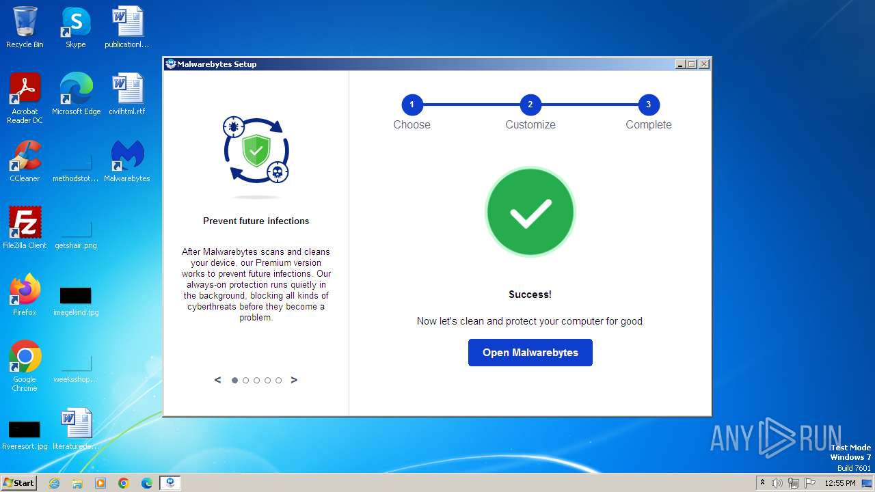The height and width of the screenshot is (492, 875).
Task: Open the Malwarebytes desktop shortcut
Action: (126, 161)
